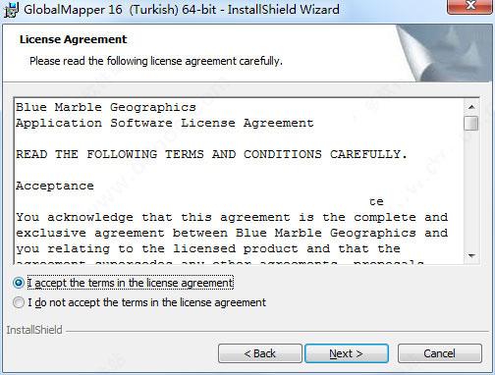Viewport: 495px width, 375px height.
Task: Select 'I accept the terms' radio button
Action: click(19, 283)
